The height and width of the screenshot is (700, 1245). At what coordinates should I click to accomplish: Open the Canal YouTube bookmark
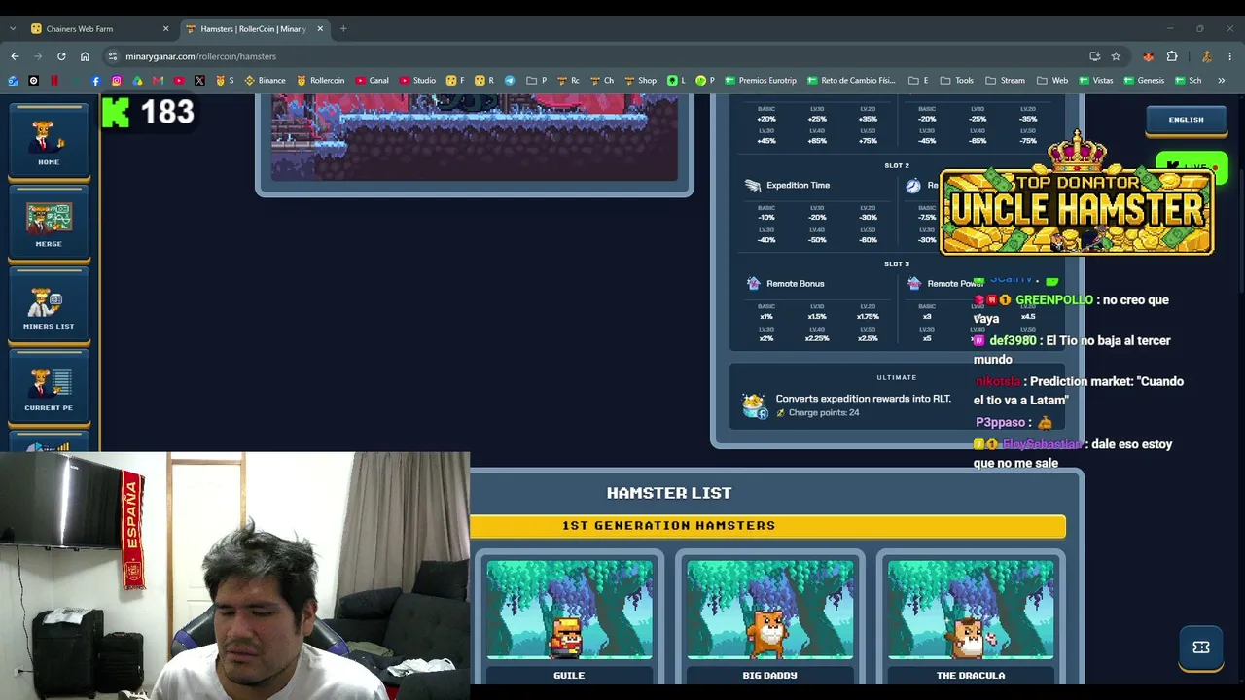tap(373, 80)
